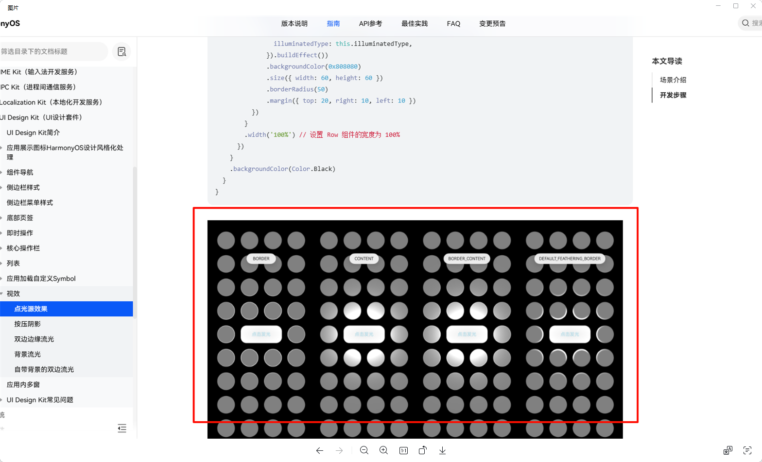The image size is (762, 462).
Task: Switch to the 指南 tab
Action: tap(333, 23)
